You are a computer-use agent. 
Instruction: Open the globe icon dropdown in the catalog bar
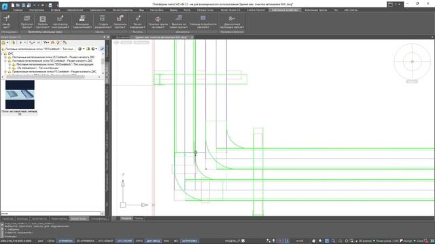coord(84,49)
